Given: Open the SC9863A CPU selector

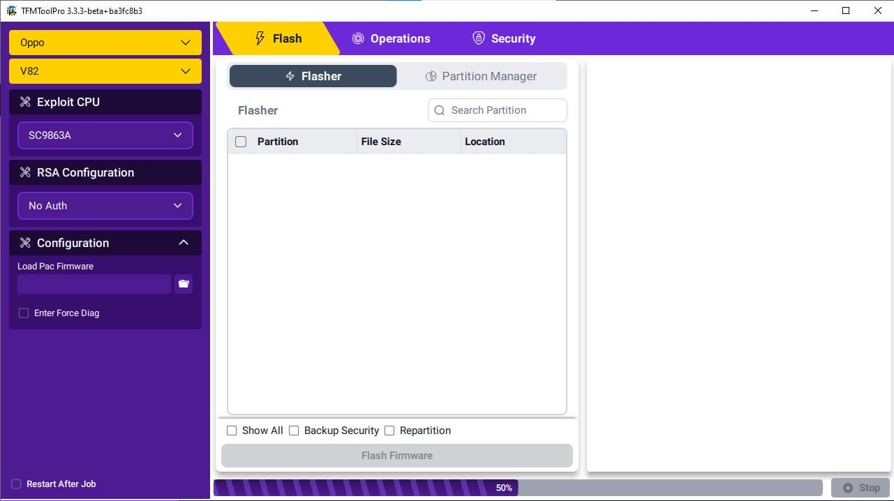Looking at the screenshot, I should [105, 135].
